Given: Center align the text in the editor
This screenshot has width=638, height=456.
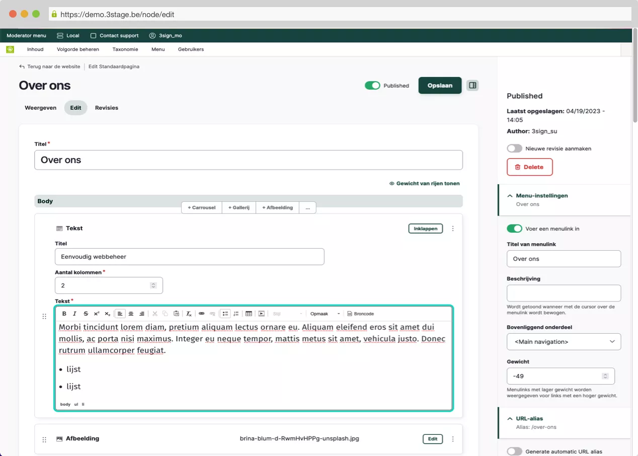Looking at the screenshot, I should pos(131,314).
